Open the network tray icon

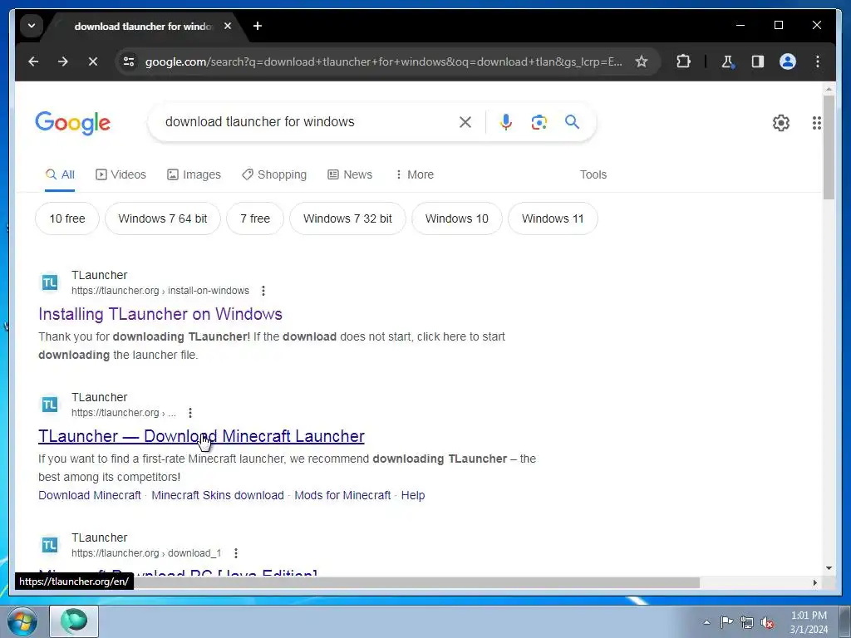point(747,622)
